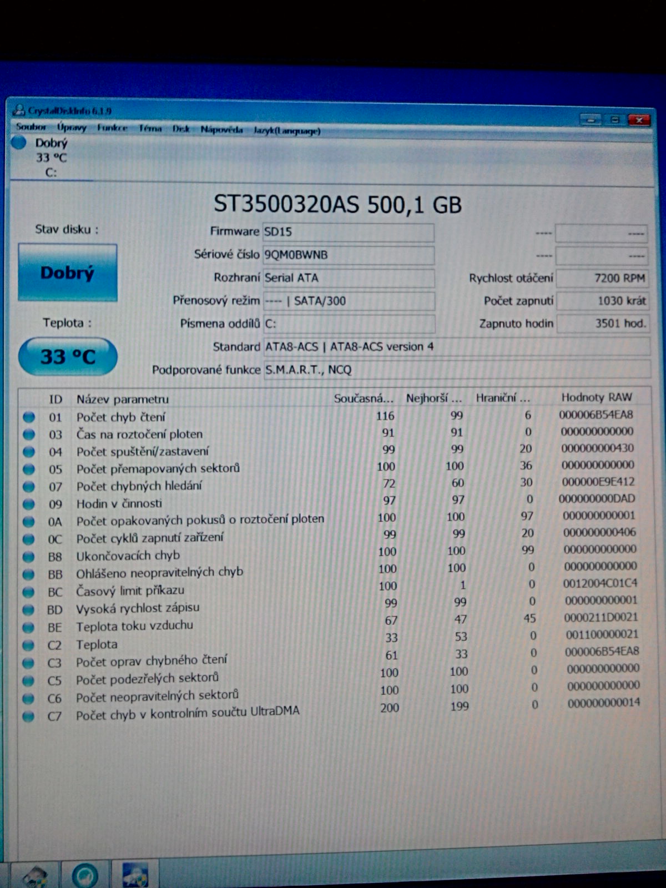Select the Počet chyb čtení parameter name

(120, 417)
